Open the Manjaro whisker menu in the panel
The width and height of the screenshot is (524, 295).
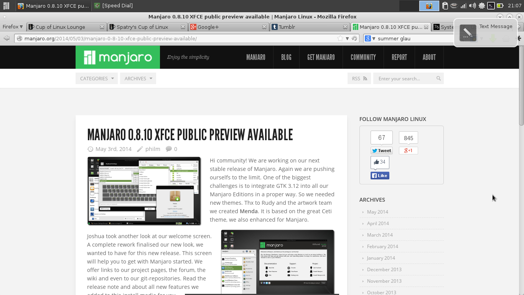[x=7, y=6]
